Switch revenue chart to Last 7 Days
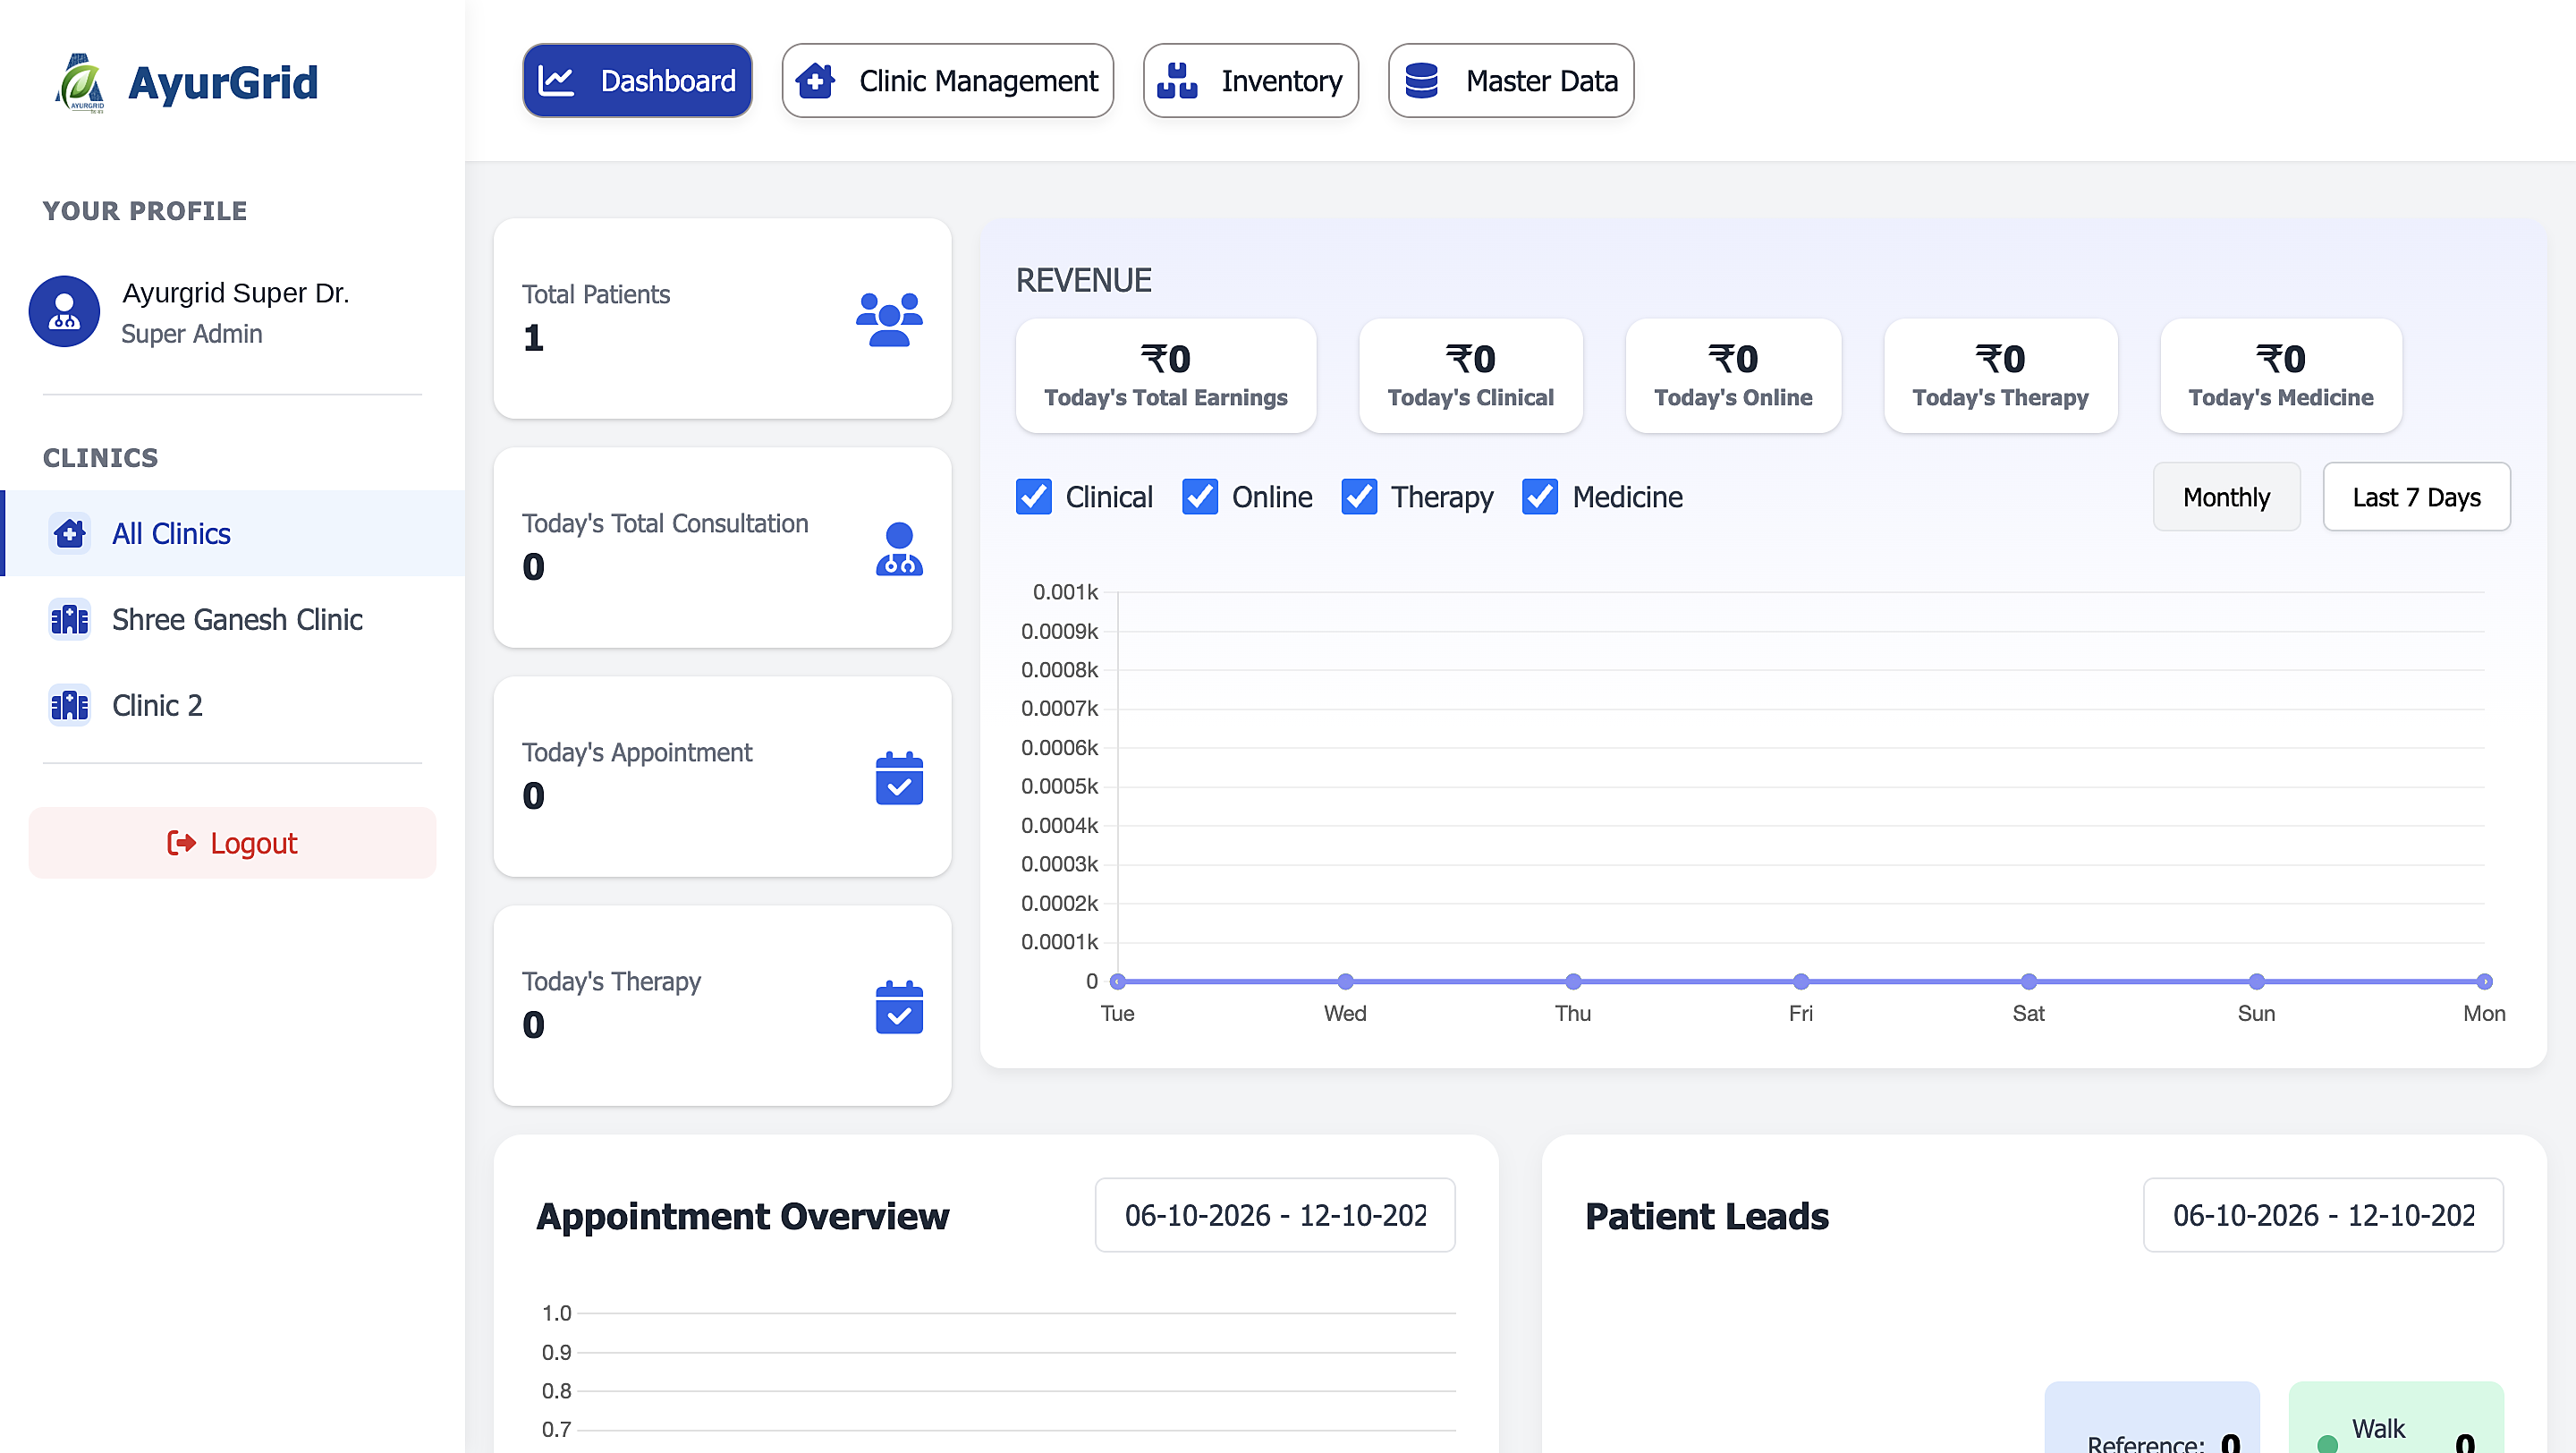 pyautogui.click(x=2416, y=496)
